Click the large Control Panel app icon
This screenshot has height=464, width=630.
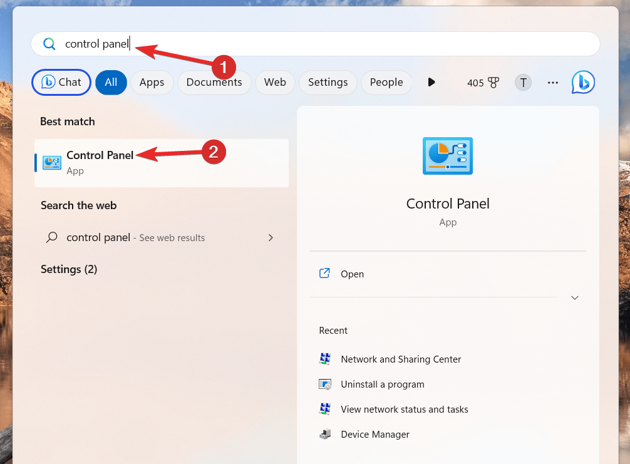(447, 156)
